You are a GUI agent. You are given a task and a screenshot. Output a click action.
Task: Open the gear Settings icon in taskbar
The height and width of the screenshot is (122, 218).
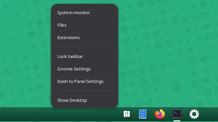pyautogui.click(x=194, y=114)
